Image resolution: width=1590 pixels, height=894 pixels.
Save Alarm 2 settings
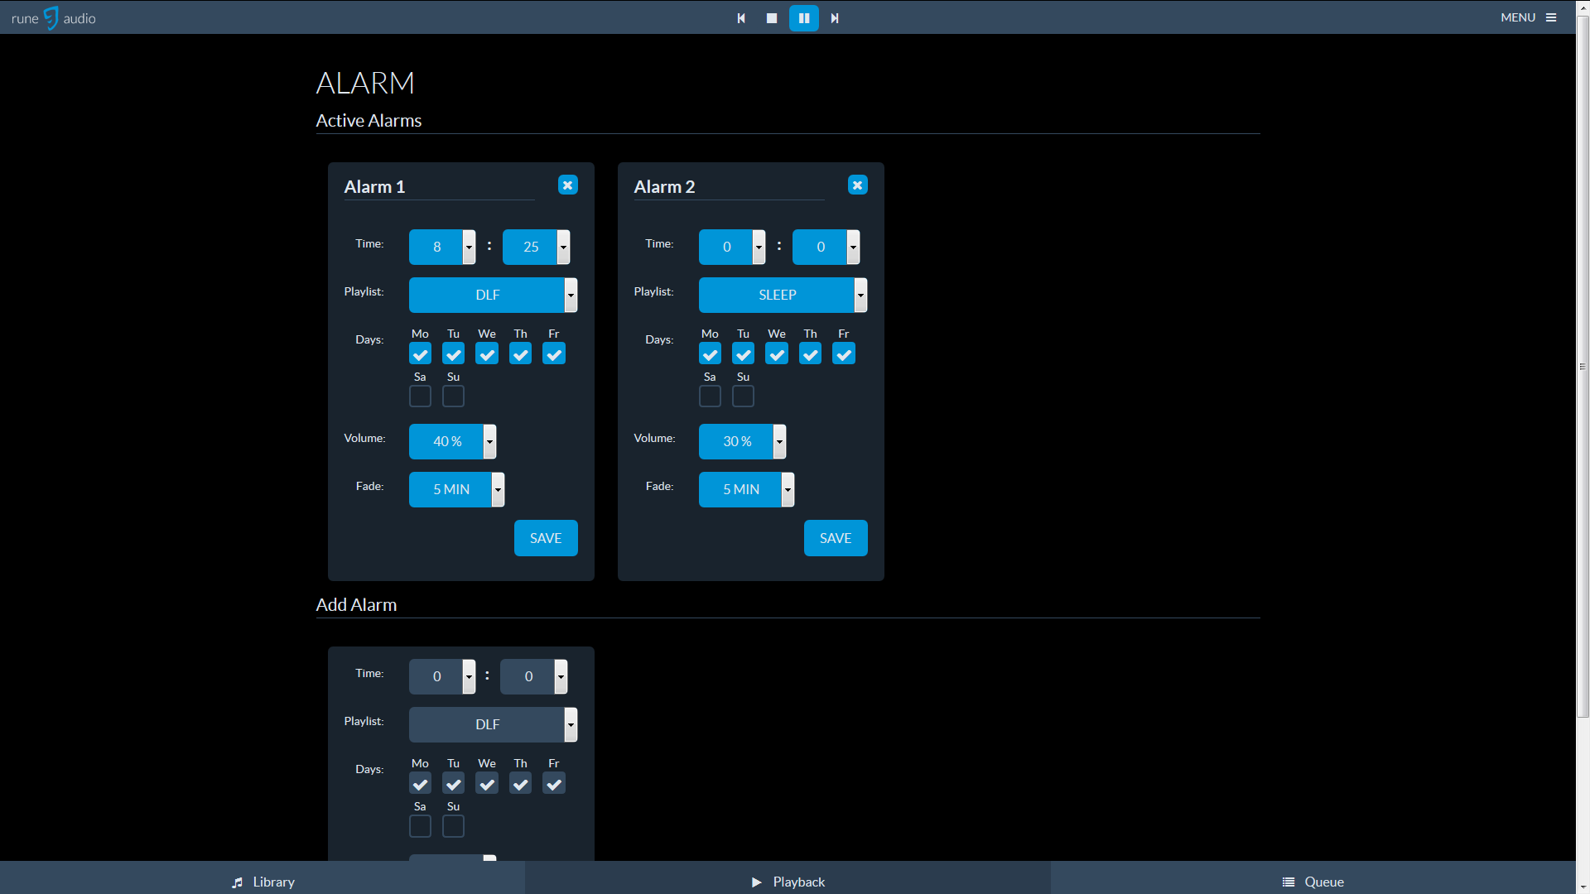click(836, 538)
